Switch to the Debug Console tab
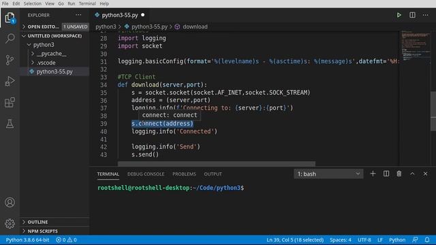This screenshot has height=245, width=436. coord(146,174)
